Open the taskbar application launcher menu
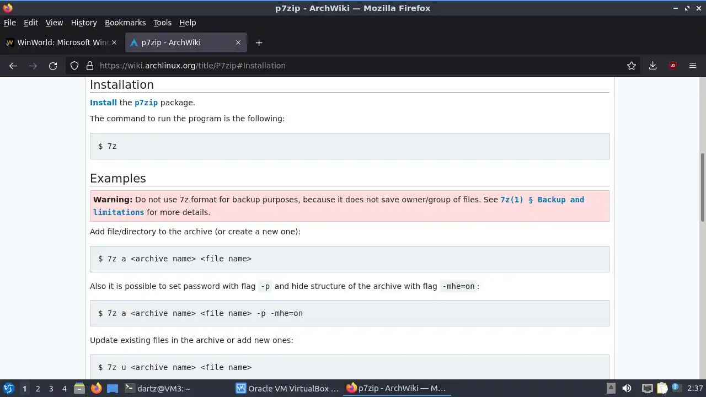The width and height of the screenshot is (706, 397). [9, 388]
